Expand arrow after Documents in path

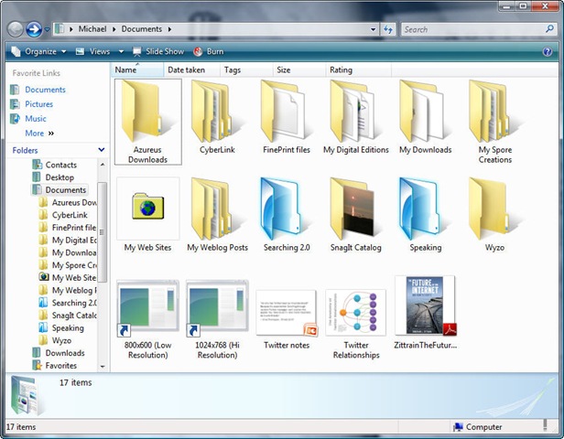[169, 29]
